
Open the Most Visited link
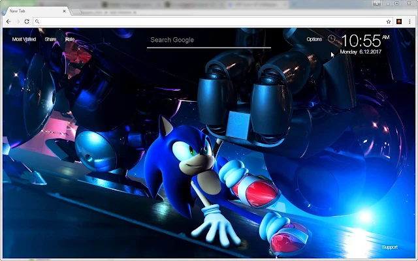[x=24, y=39]
